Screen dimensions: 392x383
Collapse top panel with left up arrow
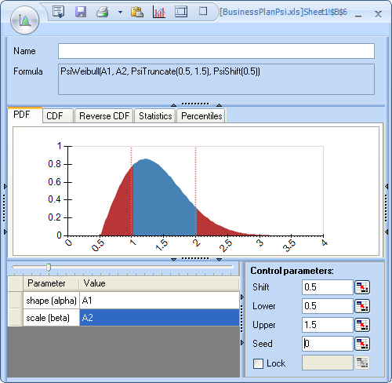point(173,105)
